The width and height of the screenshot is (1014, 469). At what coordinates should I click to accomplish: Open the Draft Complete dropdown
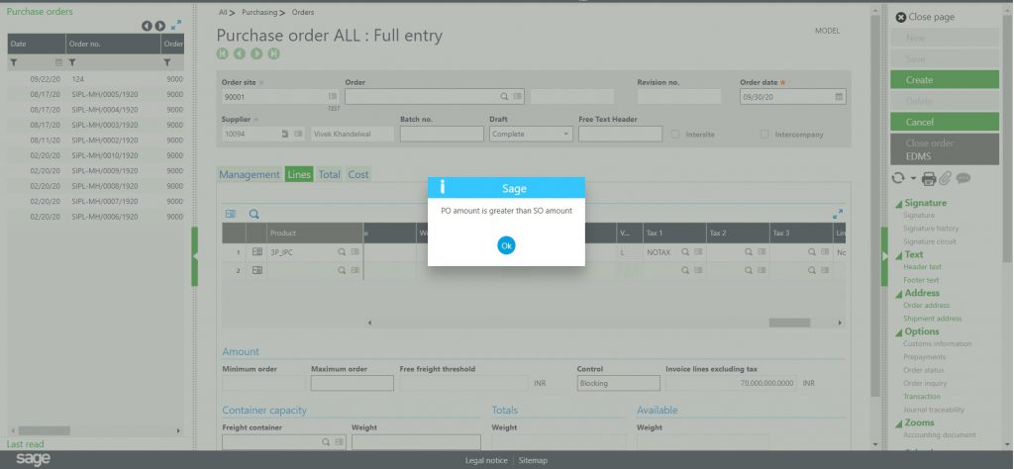tap(531, 134)
